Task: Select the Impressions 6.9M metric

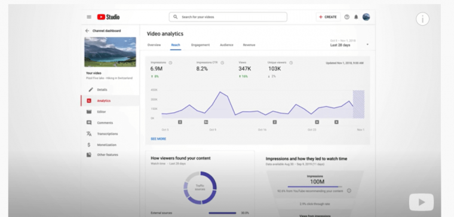Action: click(161, 69)
